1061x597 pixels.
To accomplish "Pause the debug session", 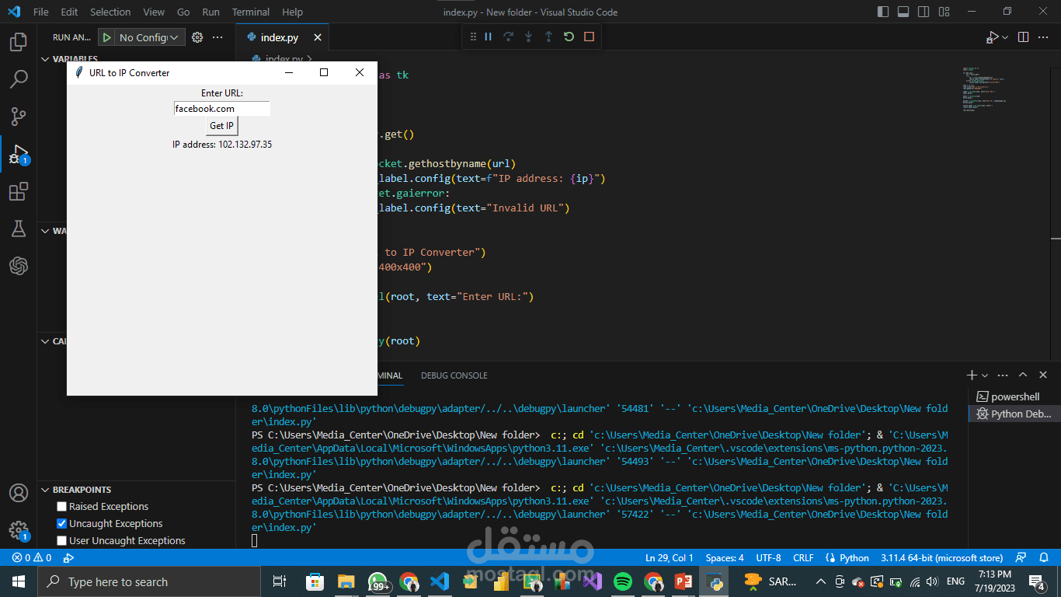I will tap(489, 37).
